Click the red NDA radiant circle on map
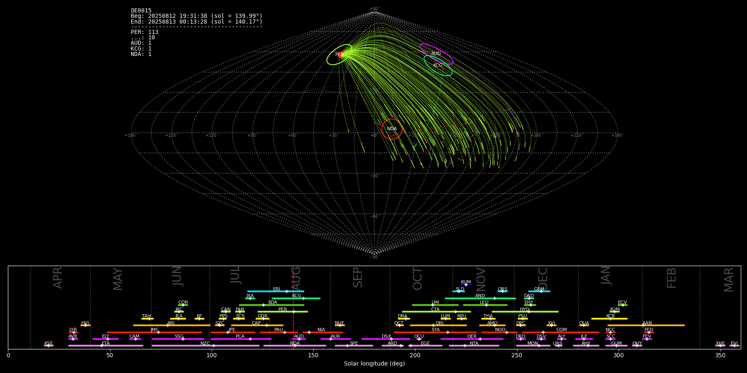The image size is (747, 373). coord(392,129)
